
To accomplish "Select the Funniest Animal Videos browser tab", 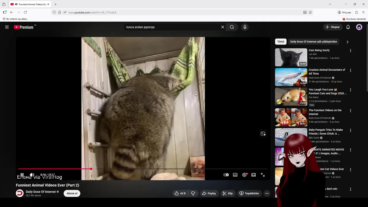I will [x=30, y=4].
